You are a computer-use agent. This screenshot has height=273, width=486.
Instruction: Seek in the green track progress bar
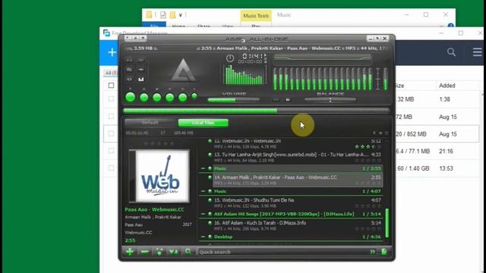(x=256, y=111)
